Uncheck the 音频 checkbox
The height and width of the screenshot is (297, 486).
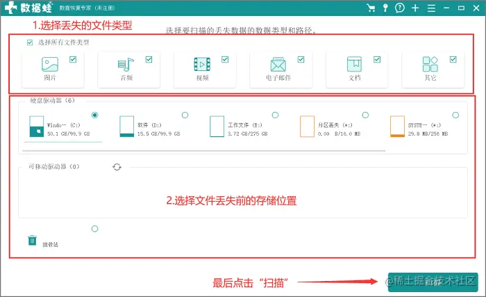coord(149,59)
